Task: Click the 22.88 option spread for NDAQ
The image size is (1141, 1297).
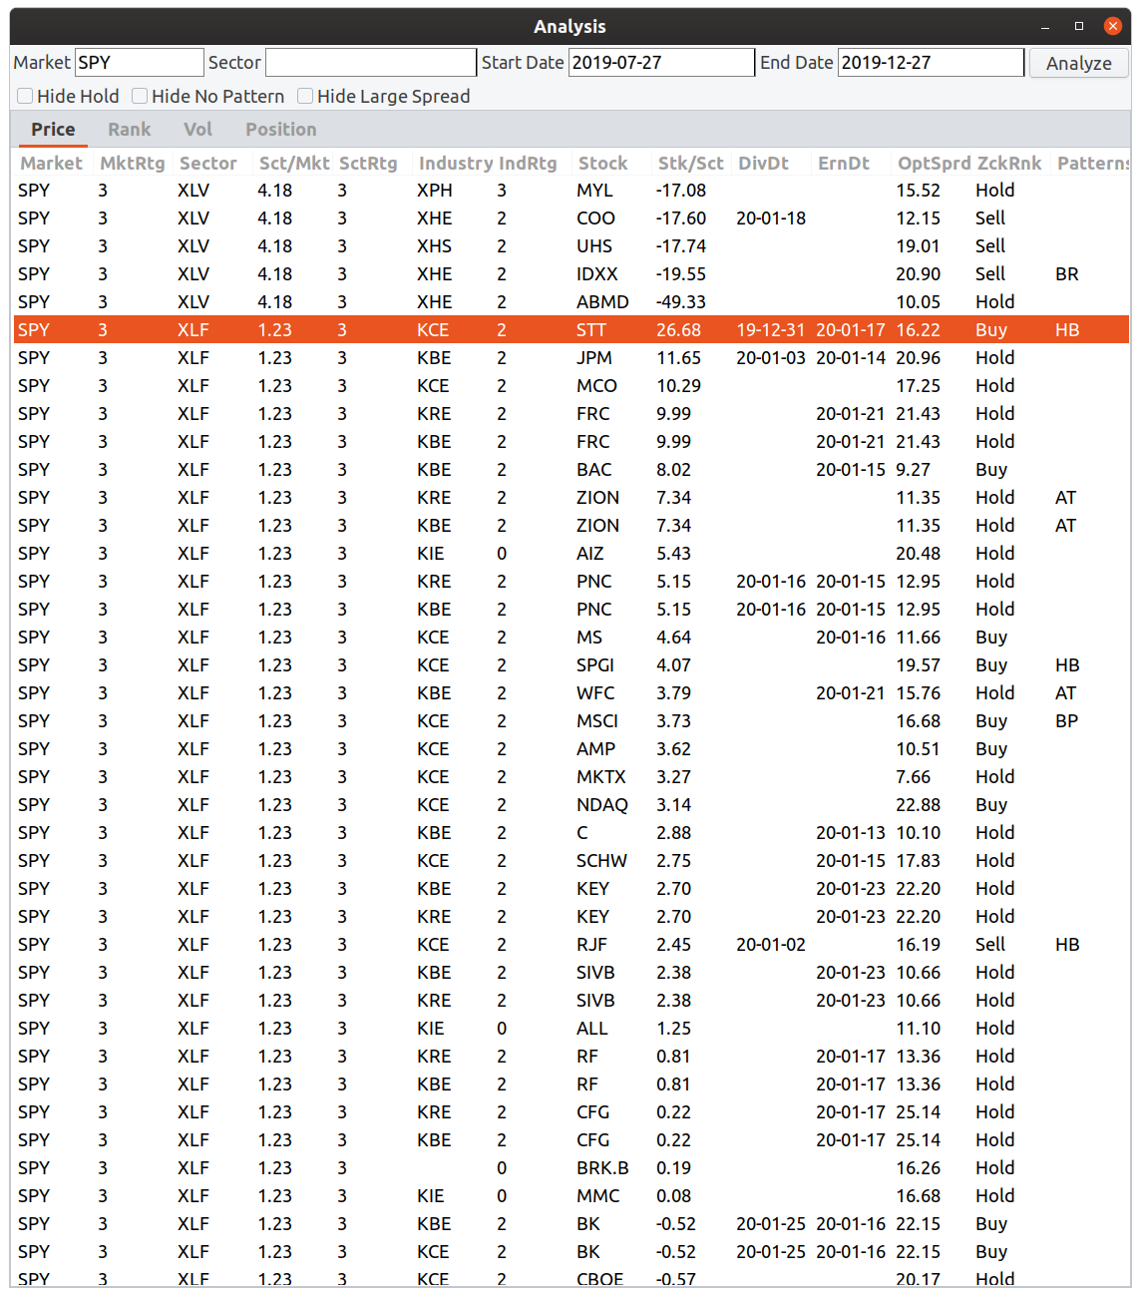Action: coord(919,804)
